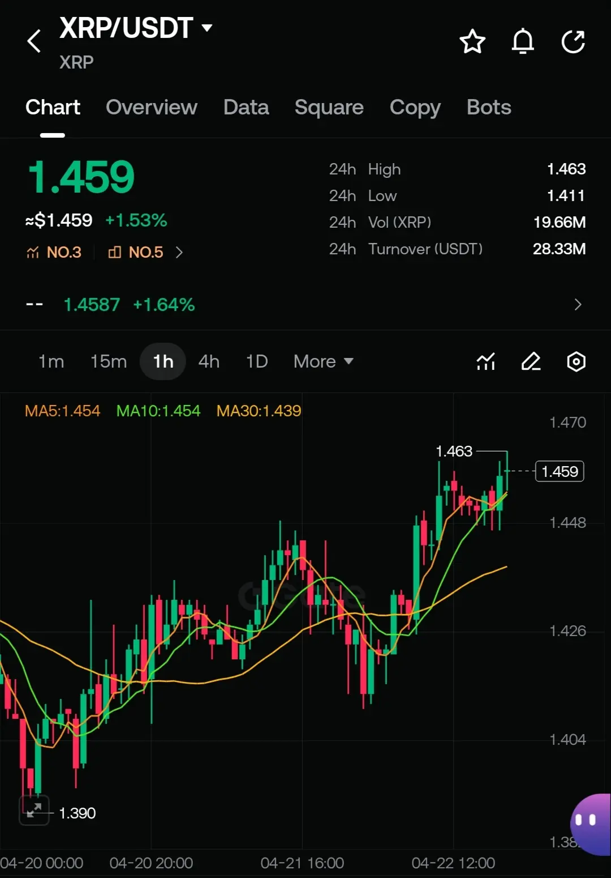Viewport: 611px width, 878px height.
Task: Tap the 1.4587 index price
Action: point(92,305)
